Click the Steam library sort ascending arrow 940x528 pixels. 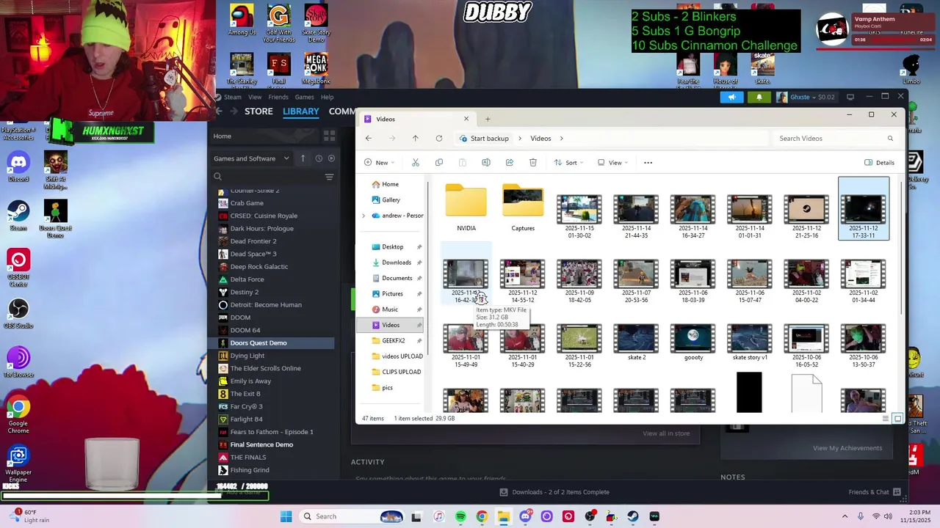coord(303,158)
